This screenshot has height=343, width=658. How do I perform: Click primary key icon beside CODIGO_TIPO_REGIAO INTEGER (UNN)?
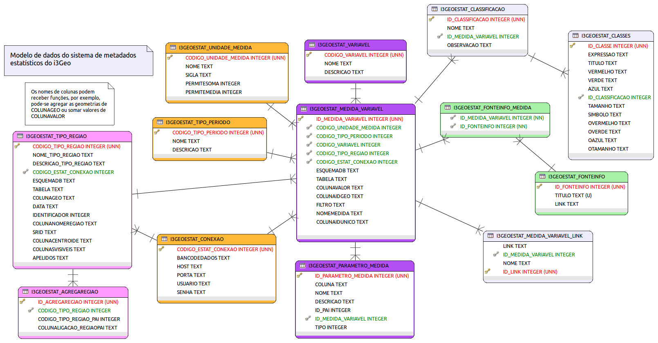click(17, 146)
